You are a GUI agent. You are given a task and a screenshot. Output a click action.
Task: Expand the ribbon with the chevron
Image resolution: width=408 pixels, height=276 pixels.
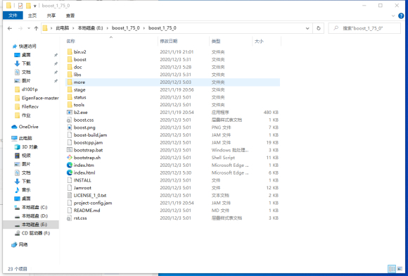click(x=393, y=16)
